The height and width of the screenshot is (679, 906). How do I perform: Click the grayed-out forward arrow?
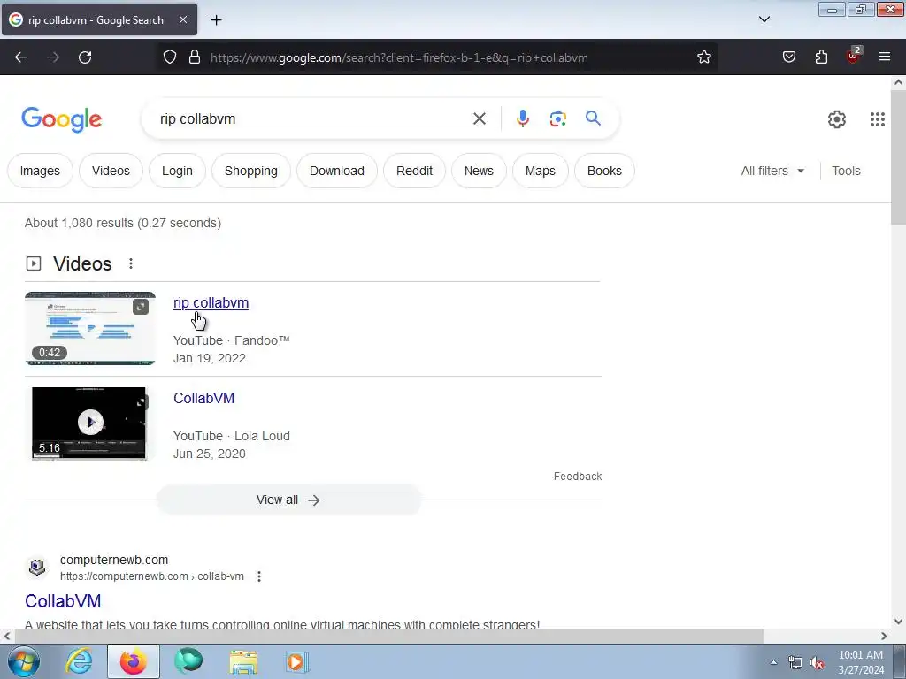coord(53,57)
